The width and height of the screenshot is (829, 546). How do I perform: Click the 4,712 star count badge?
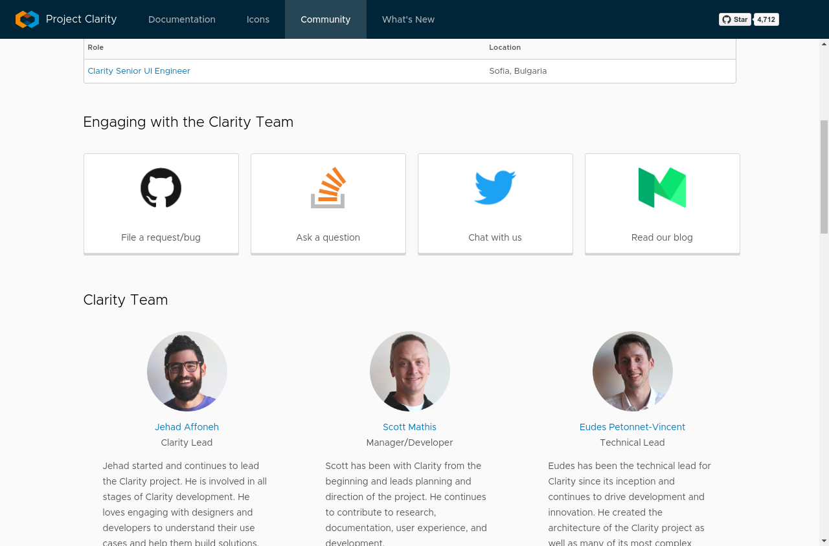[766, 19]
